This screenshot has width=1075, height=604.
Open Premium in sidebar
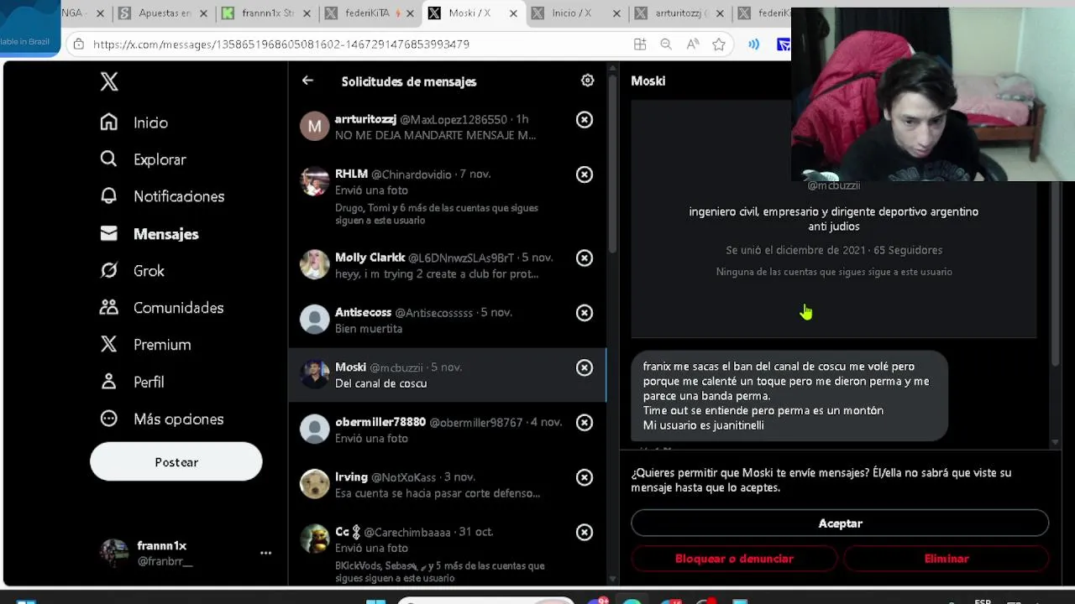[x=146, y=345]
